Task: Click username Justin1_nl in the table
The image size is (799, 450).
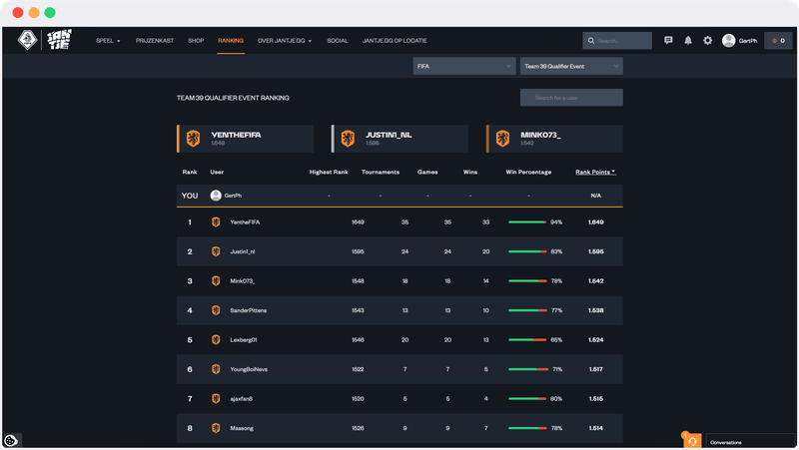Action: (243, 251)
